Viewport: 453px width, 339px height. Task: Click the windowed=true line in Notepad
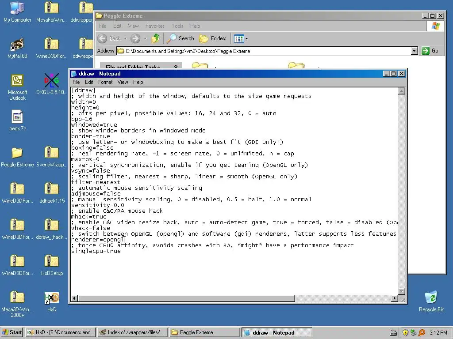pyautogui.click(x=94, y=125)
